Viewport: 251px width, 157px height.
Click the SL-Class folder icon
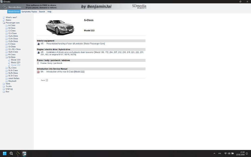[7, 68]
